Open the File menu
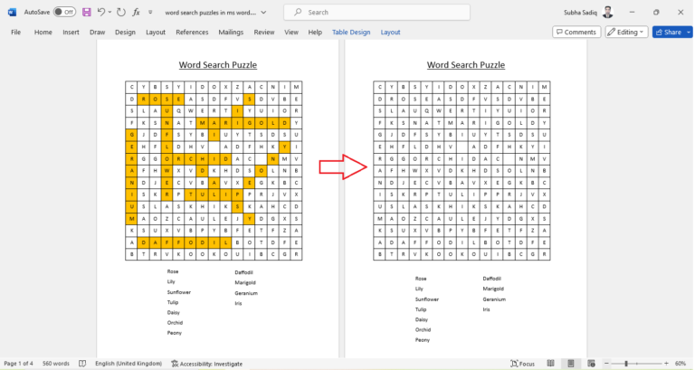The image size is (695, 370). (16, 32)
